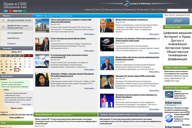Screen dimensions: 192x128
Task: Open blue globe partner logo near ИМП comment
Action: click(169, 118)
